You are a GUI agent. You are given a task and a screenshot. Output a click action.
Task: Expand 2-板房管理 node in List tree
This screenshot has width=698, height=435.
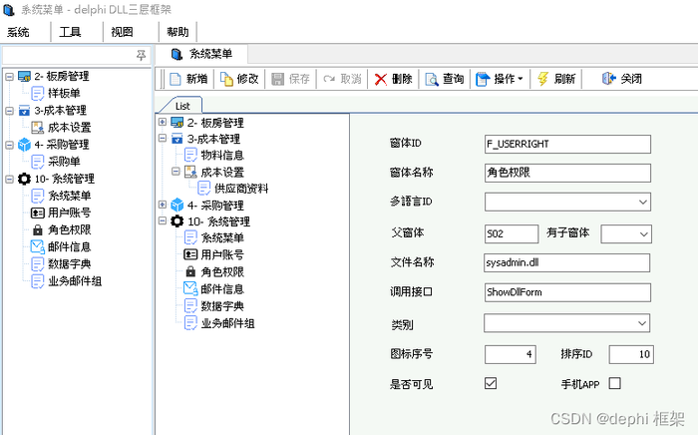click(163, 122)
